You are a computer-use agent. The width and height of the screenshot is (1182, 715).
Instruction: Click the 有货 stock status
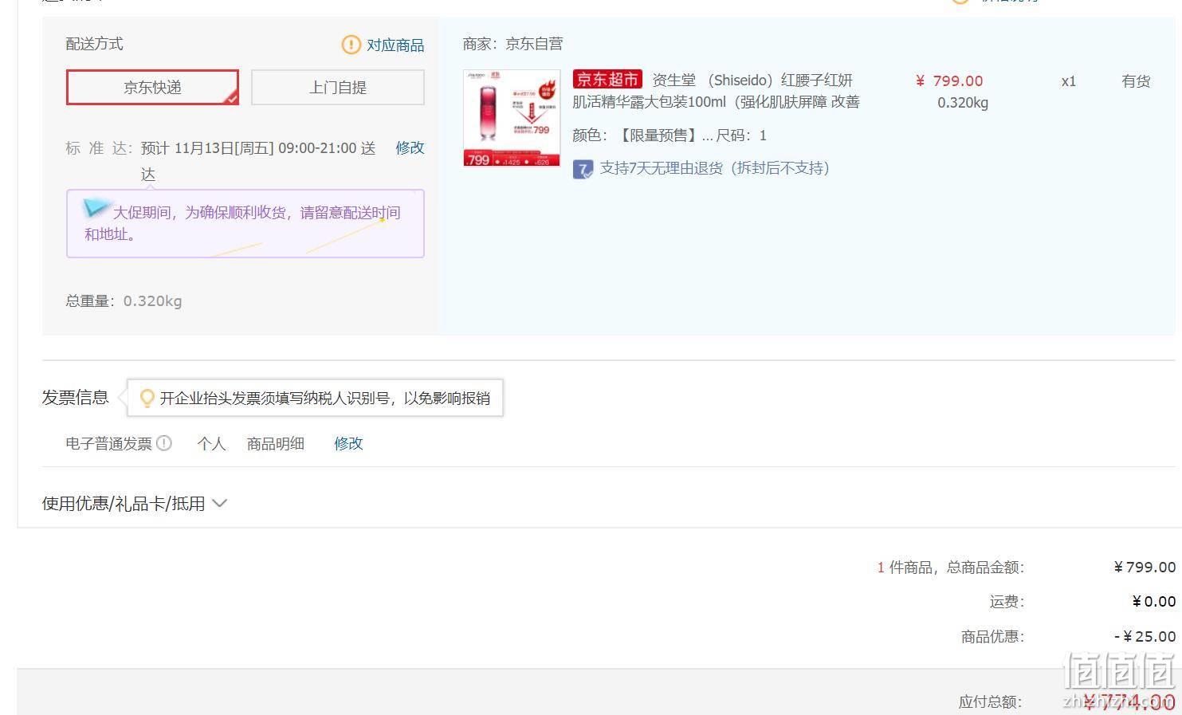(1136, 81)
